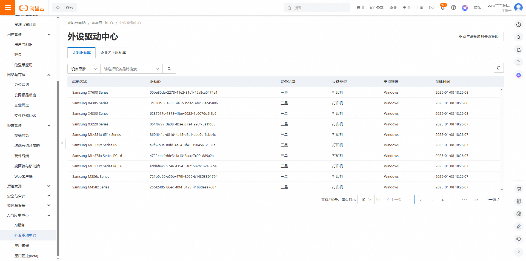The image size is (526, 261).
Task: Jump to last page 27
Action: click(x=476, y=200)
